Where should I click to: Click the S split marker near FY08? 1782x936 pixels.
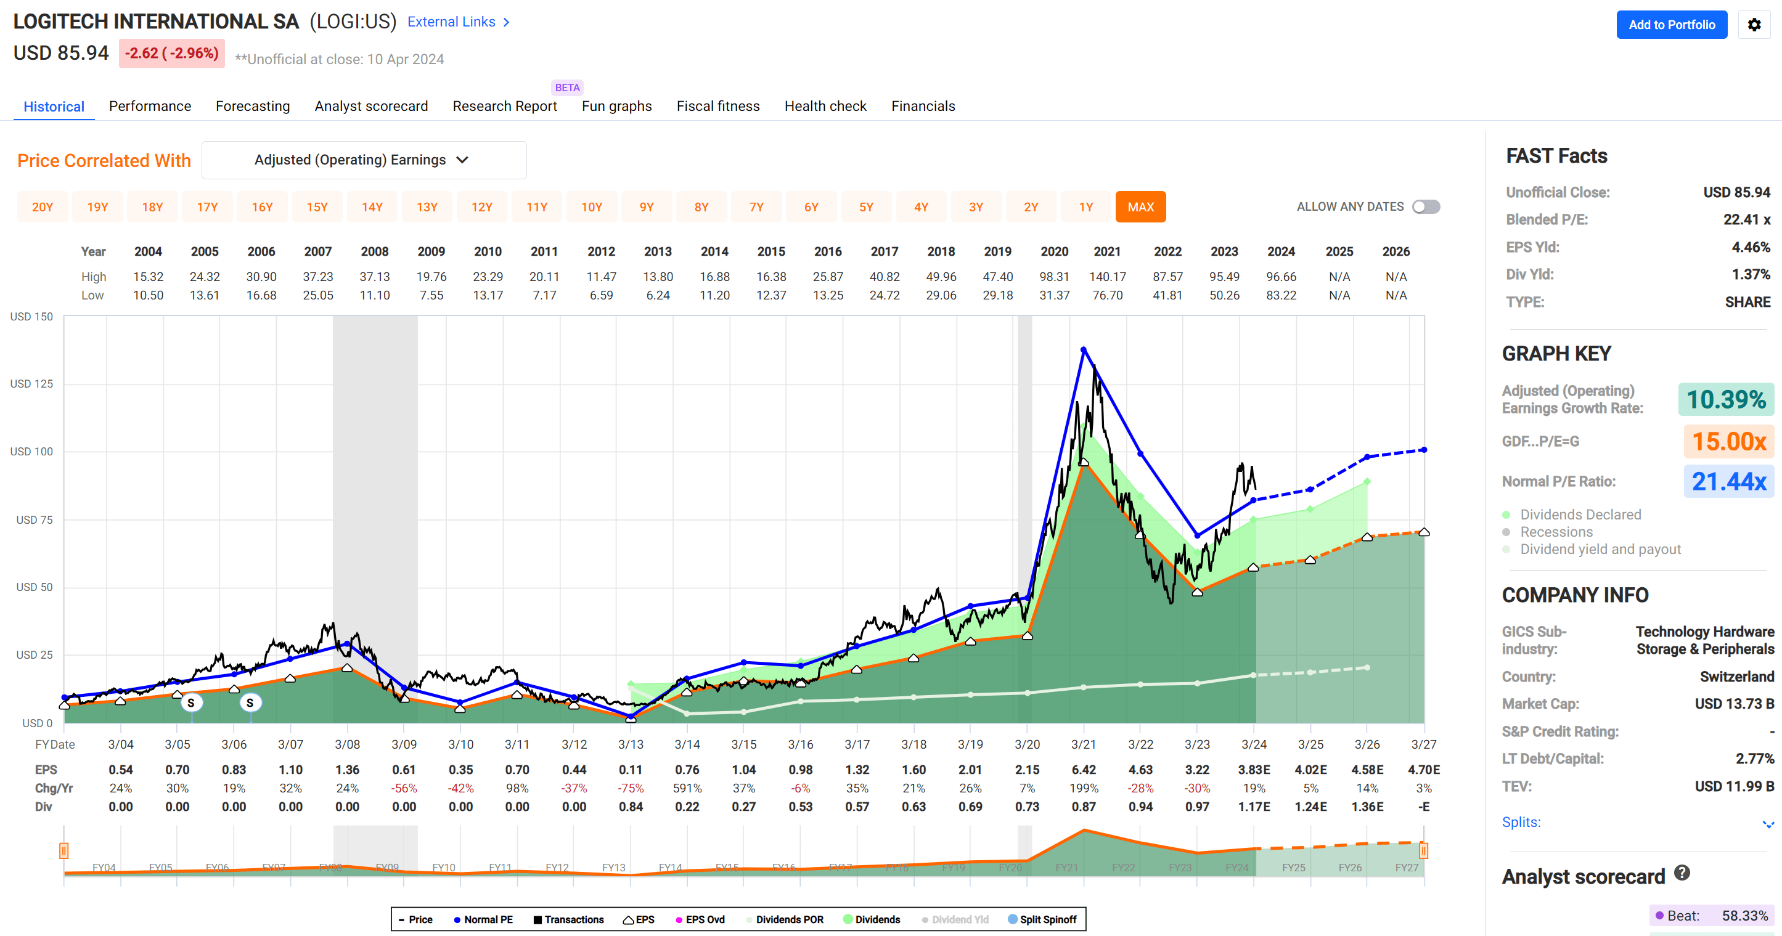(250, 702)
